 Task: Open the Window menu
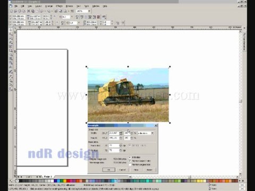96,6
